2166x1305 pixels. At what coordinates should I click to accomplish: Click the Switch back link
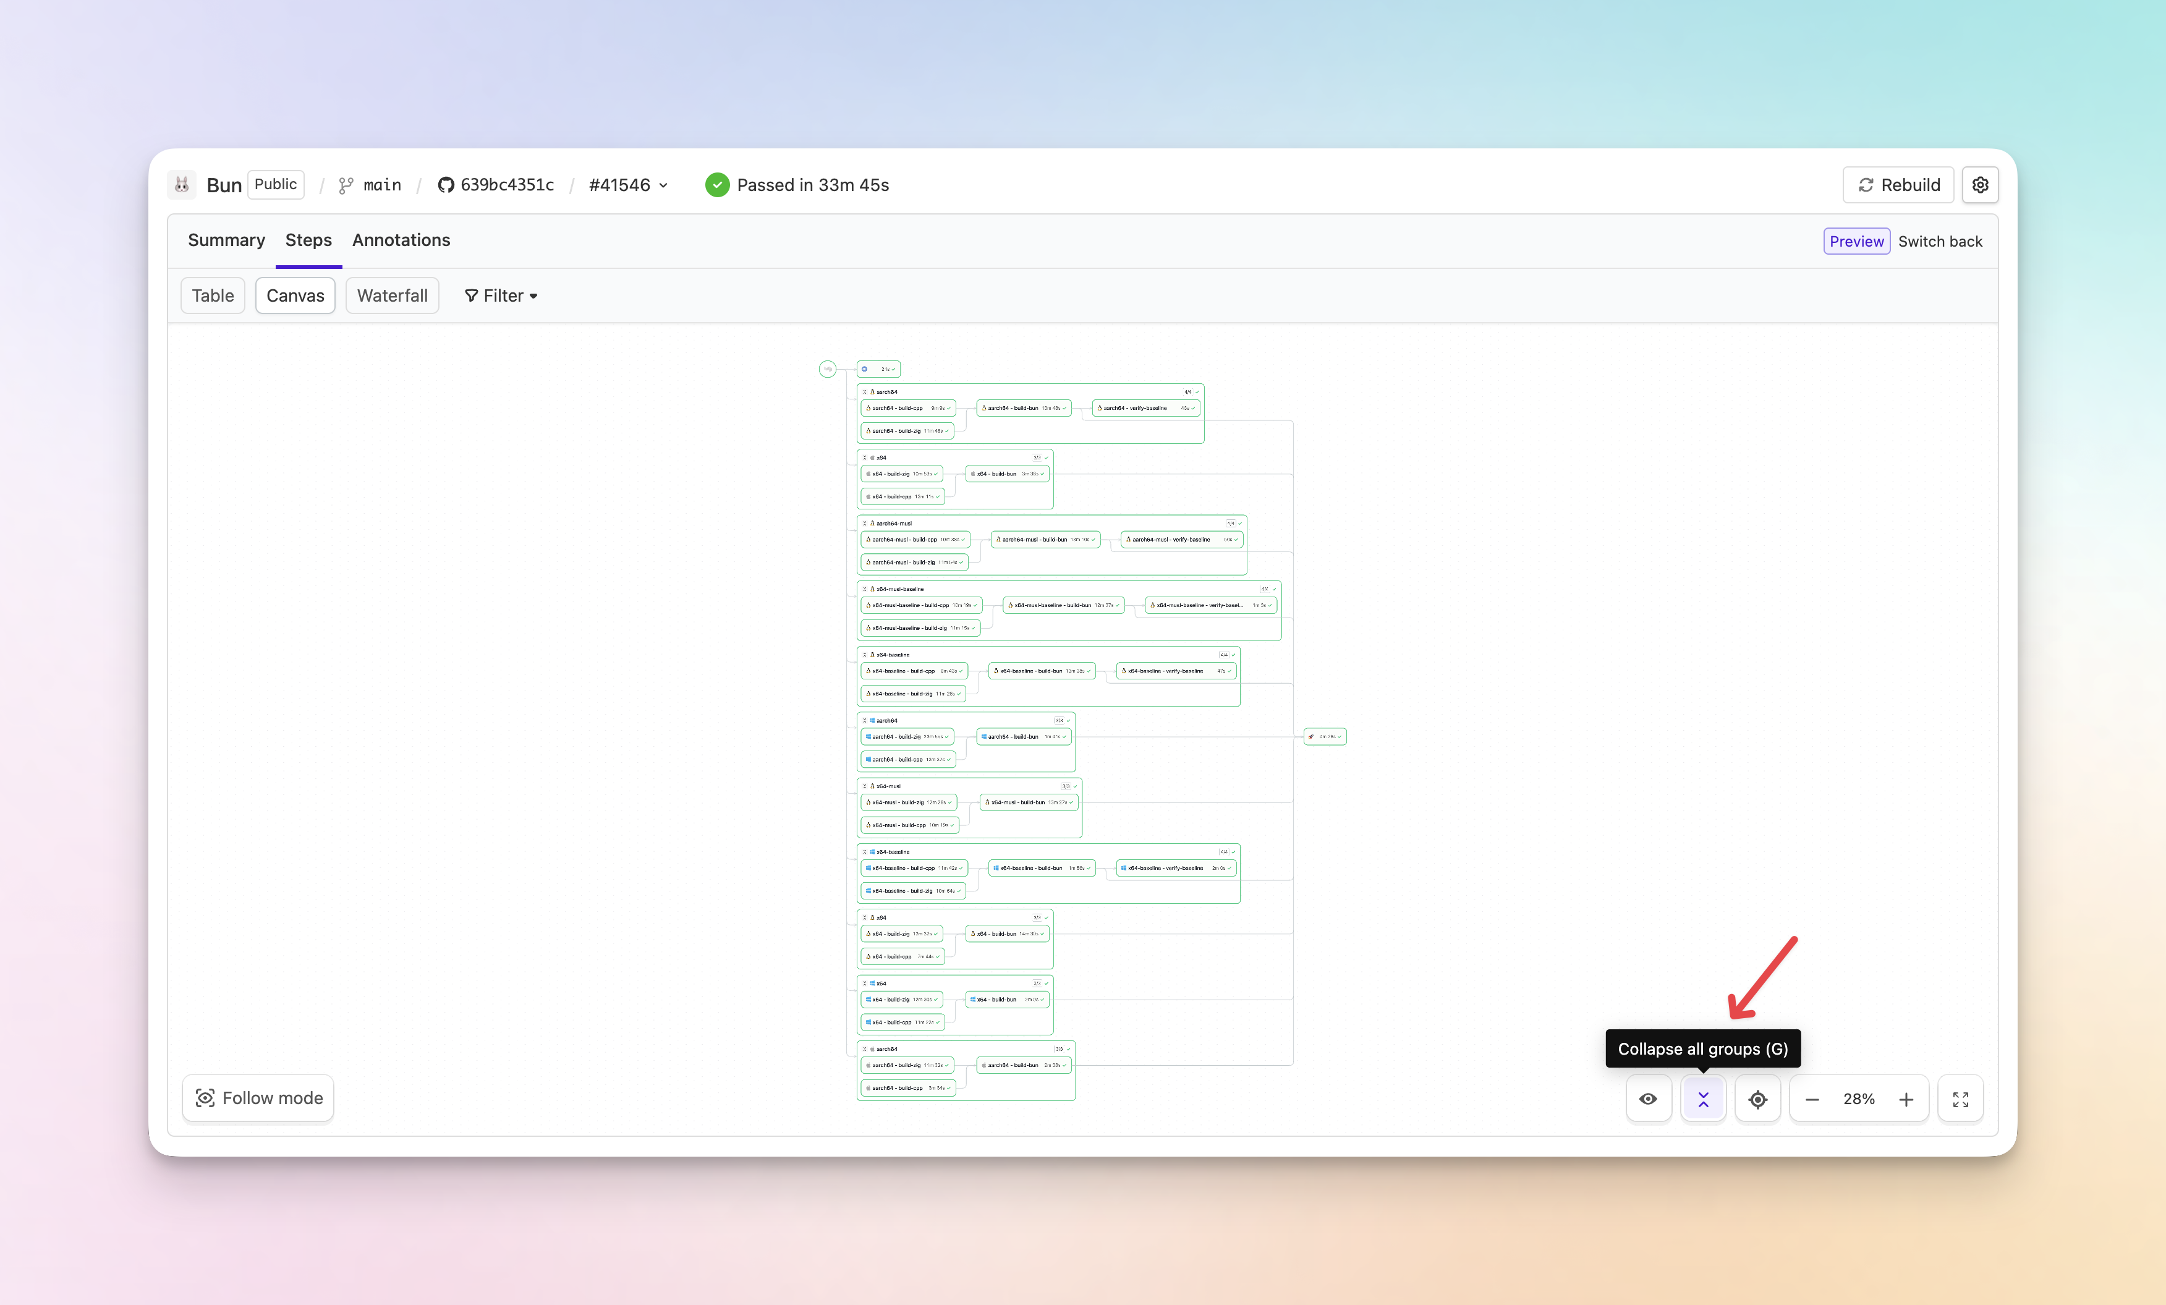(1939, 240)
